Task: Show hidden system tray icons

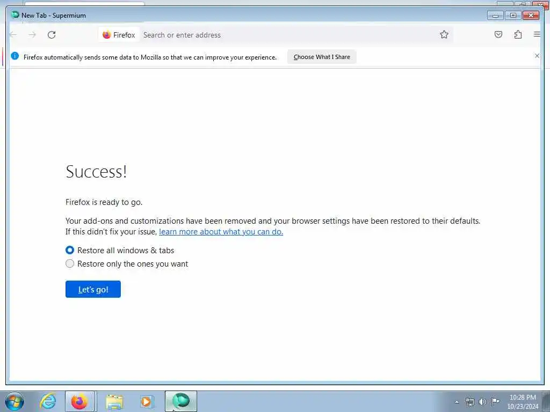Action: 457,402
